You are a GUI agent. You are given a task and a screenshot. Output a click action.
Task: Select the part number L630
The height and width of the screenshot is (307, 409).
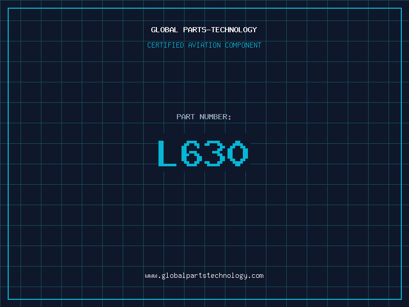[x=203, y=153]
